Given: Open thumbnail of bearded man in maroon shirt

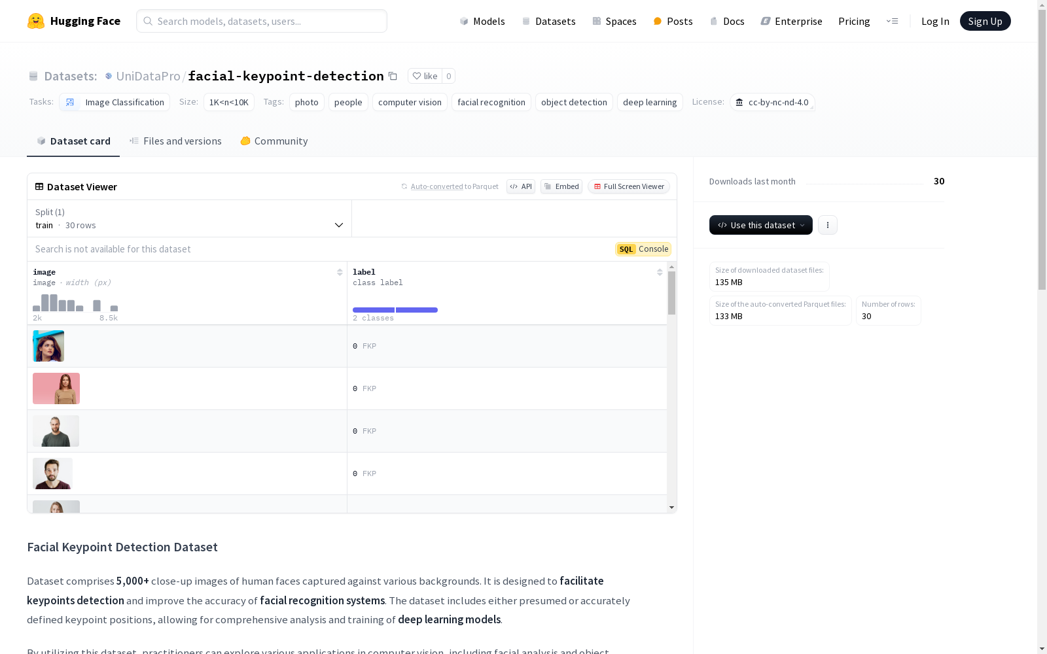Looking at the screenshot, I should [x=52, y=473].
